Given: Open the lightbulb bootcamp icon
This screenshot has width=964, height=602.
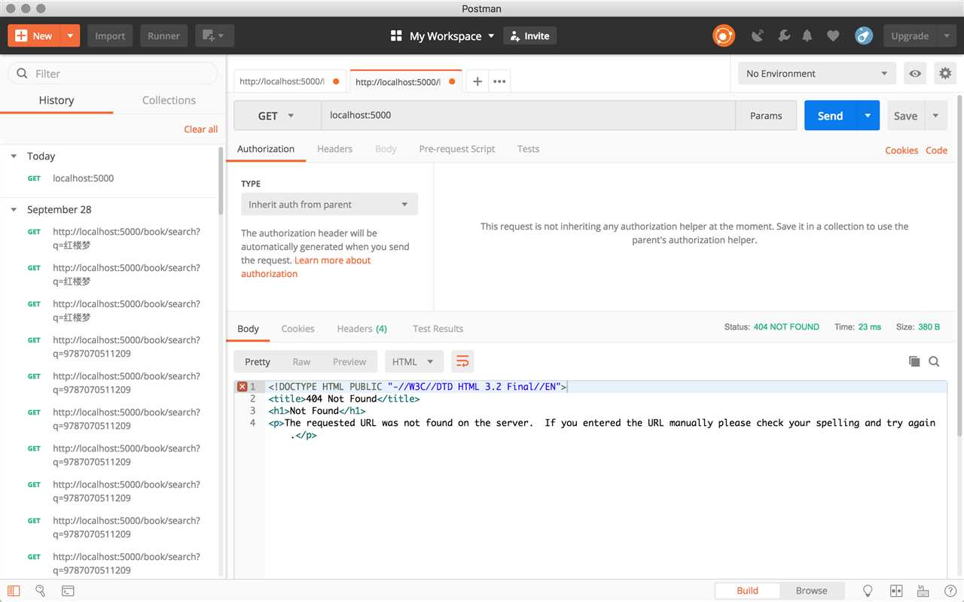Looking at the screenshot, I should pos(868,591).
